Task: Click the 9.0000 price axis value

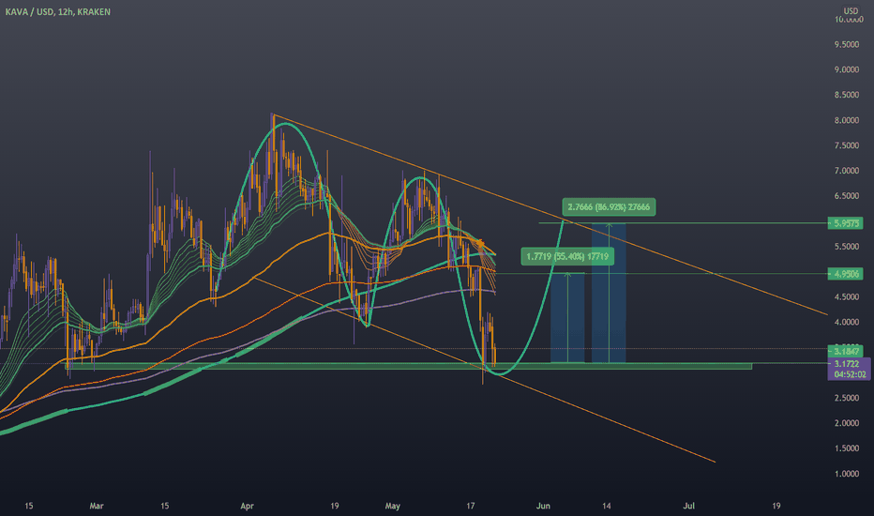Action: 846,69
